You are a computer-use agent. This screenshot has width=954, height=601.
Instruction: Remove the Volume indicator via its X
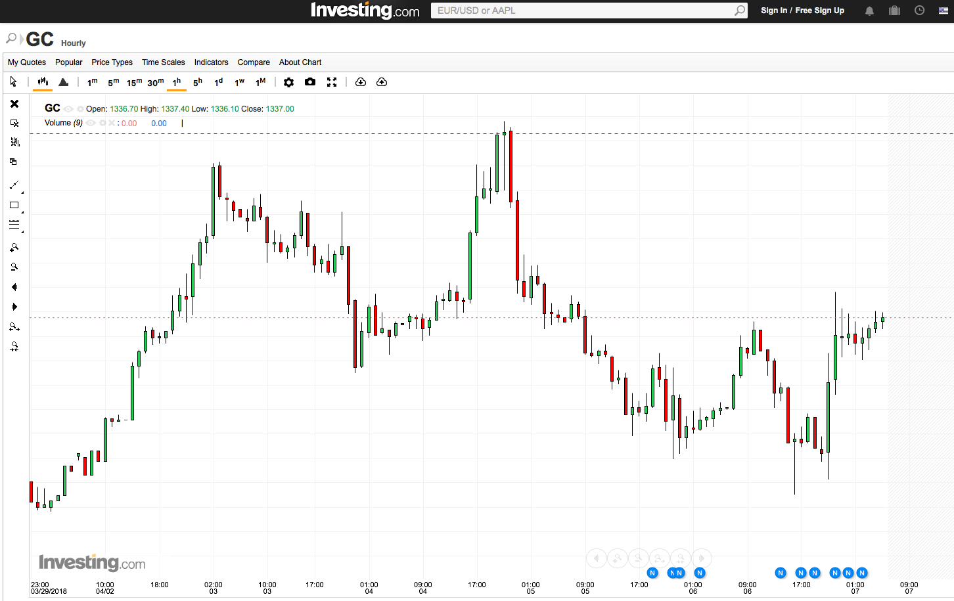pos(112,123)
